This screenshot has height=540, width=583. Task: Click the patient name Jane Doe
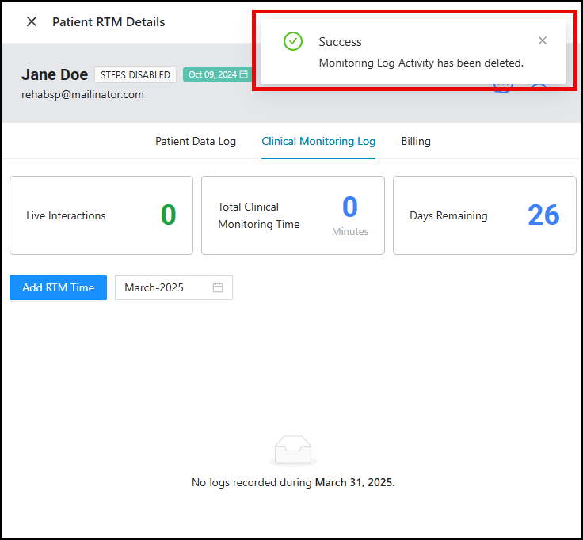[x=55, y=74]
